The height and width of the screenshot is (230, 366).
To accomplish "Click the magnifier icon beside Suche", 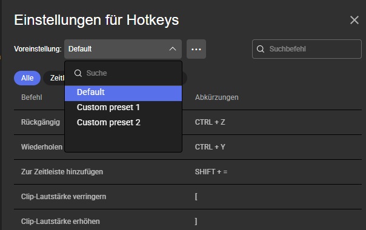I will pos(78,73).
